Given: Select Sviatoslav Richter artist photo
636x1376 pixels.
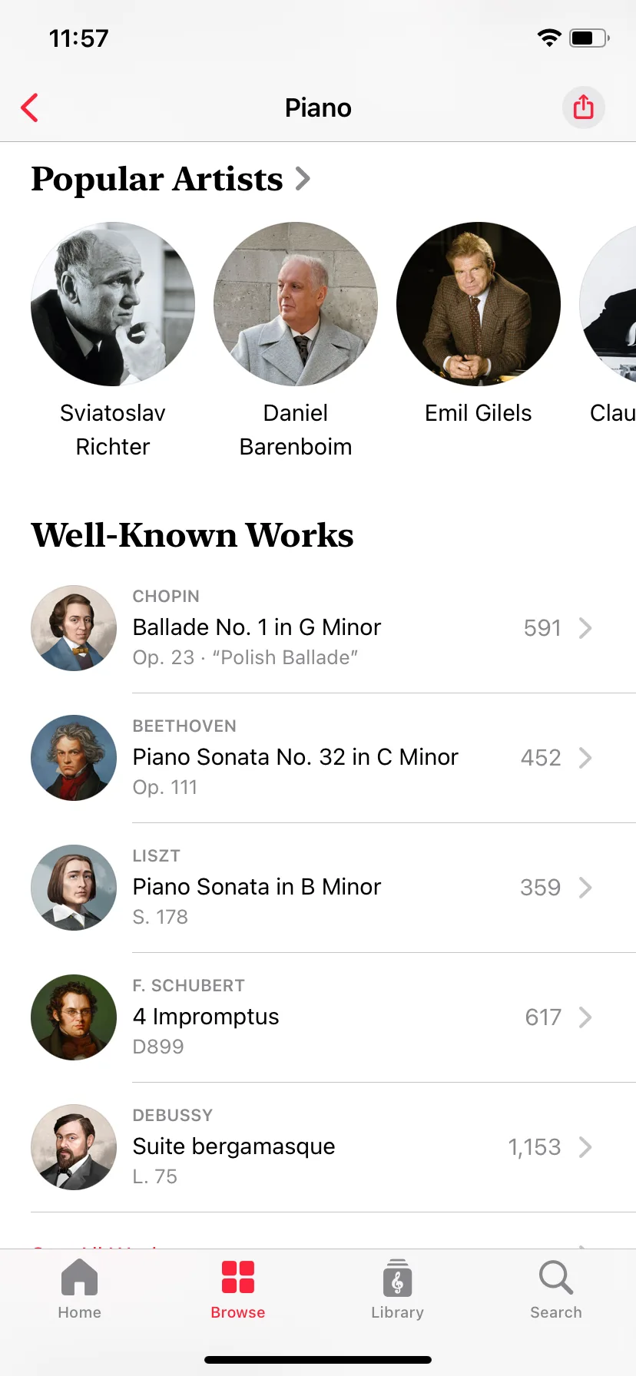Looking at the screenshot, I should click(x=113, y=304).
